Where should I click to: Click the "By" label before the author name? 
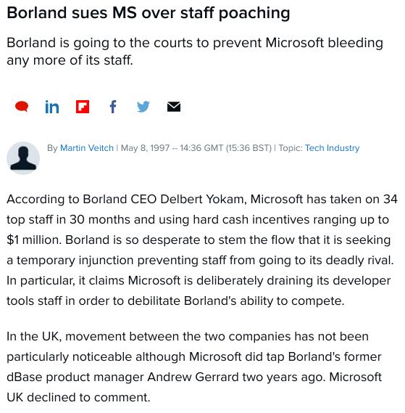[52, 148]
